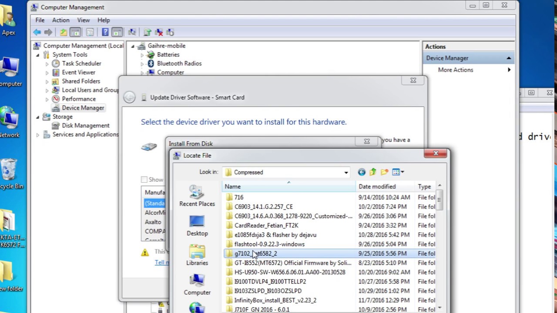
Task: Click the Disable device toolbar icon with down arrow
Action: pos(170,32)
